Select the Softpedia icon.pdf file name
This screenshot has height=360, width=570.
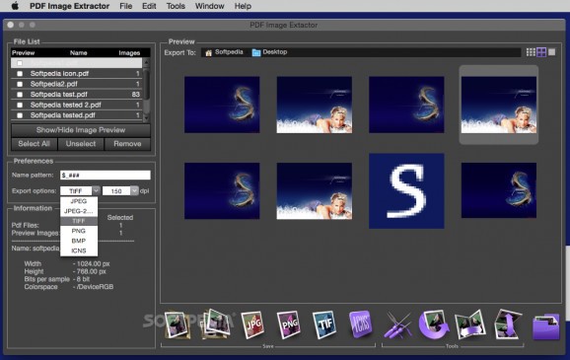(59, 74)
